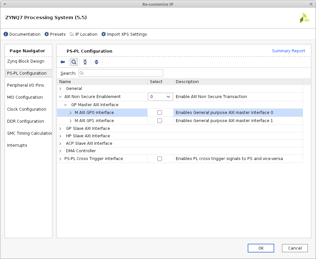
Task: Check the PS-PL Cross Trigger interface box
Action: (160, 159)
